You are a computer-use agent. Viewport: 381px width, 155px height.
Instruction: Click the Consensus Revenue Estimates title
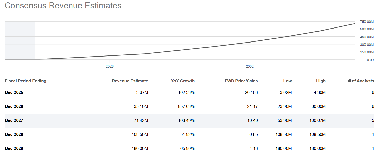(62, 5)
